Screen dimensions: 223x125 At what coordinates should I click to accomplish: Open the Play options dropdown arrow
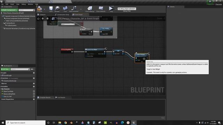[116, 9]
